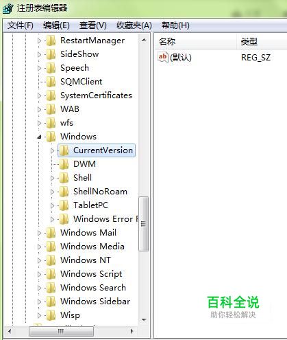Viewport: 287px width, 340px height.
Task: Click the horizontal scrollbar thumb
Action: [x=61, y=331]
